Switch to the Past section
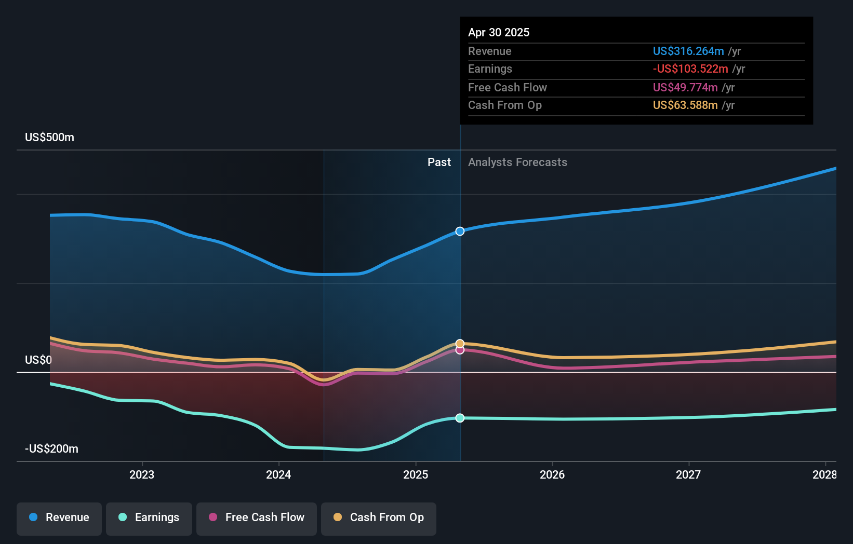Image resolution: width=853 pixels, height=544 pixels. coord(439,162)
